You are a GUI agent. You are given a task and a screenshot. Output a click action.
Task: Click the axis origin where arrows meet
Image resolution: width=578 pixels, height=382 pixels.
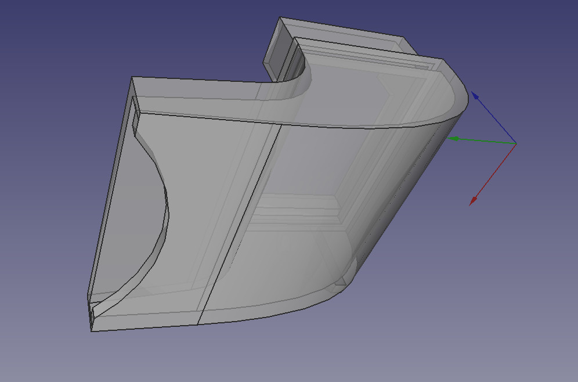pos(516,143)
